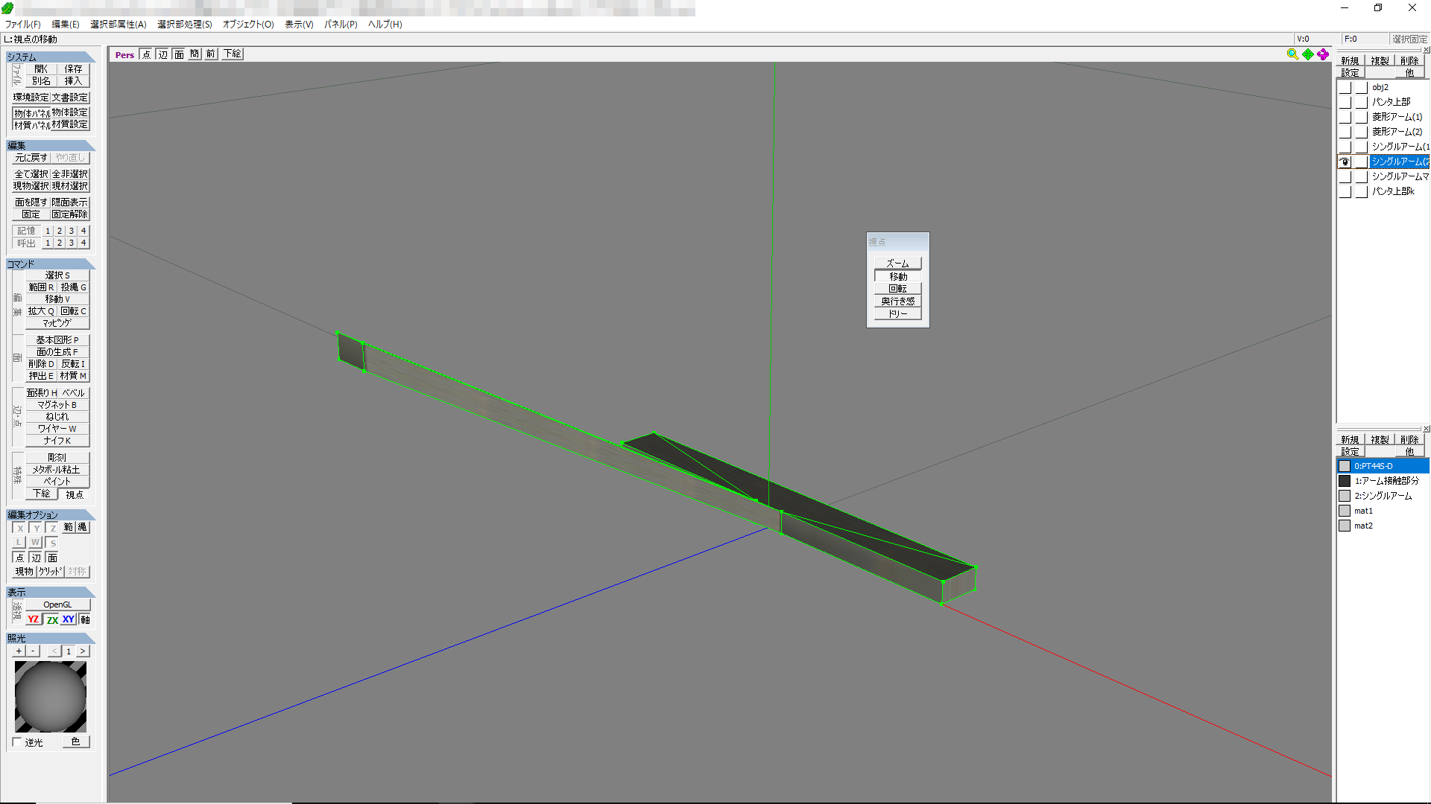Image resolution: width=1431 pixels, height=804 pixels.
Task: Toggle 簡 simple display in viewport toolbar
Action: click(195, 54)
